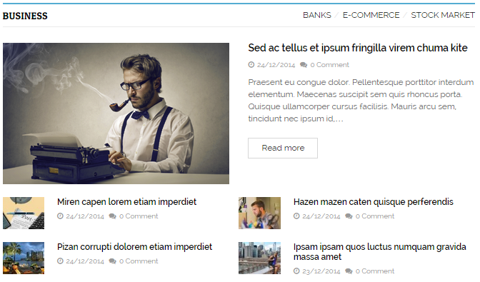Viewport: 480px width, 282px height.
Task: Click the clock icon under the featured article
Action: [x=251, y=64]
